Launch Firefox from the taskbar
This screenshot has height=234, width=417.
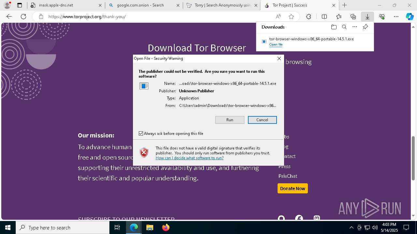coord(165,227)
